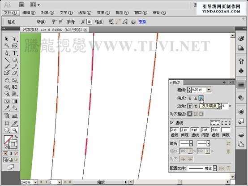Go to next artboard arrow
This screenshot has width=248, height=186.
[x=65, y=182]
